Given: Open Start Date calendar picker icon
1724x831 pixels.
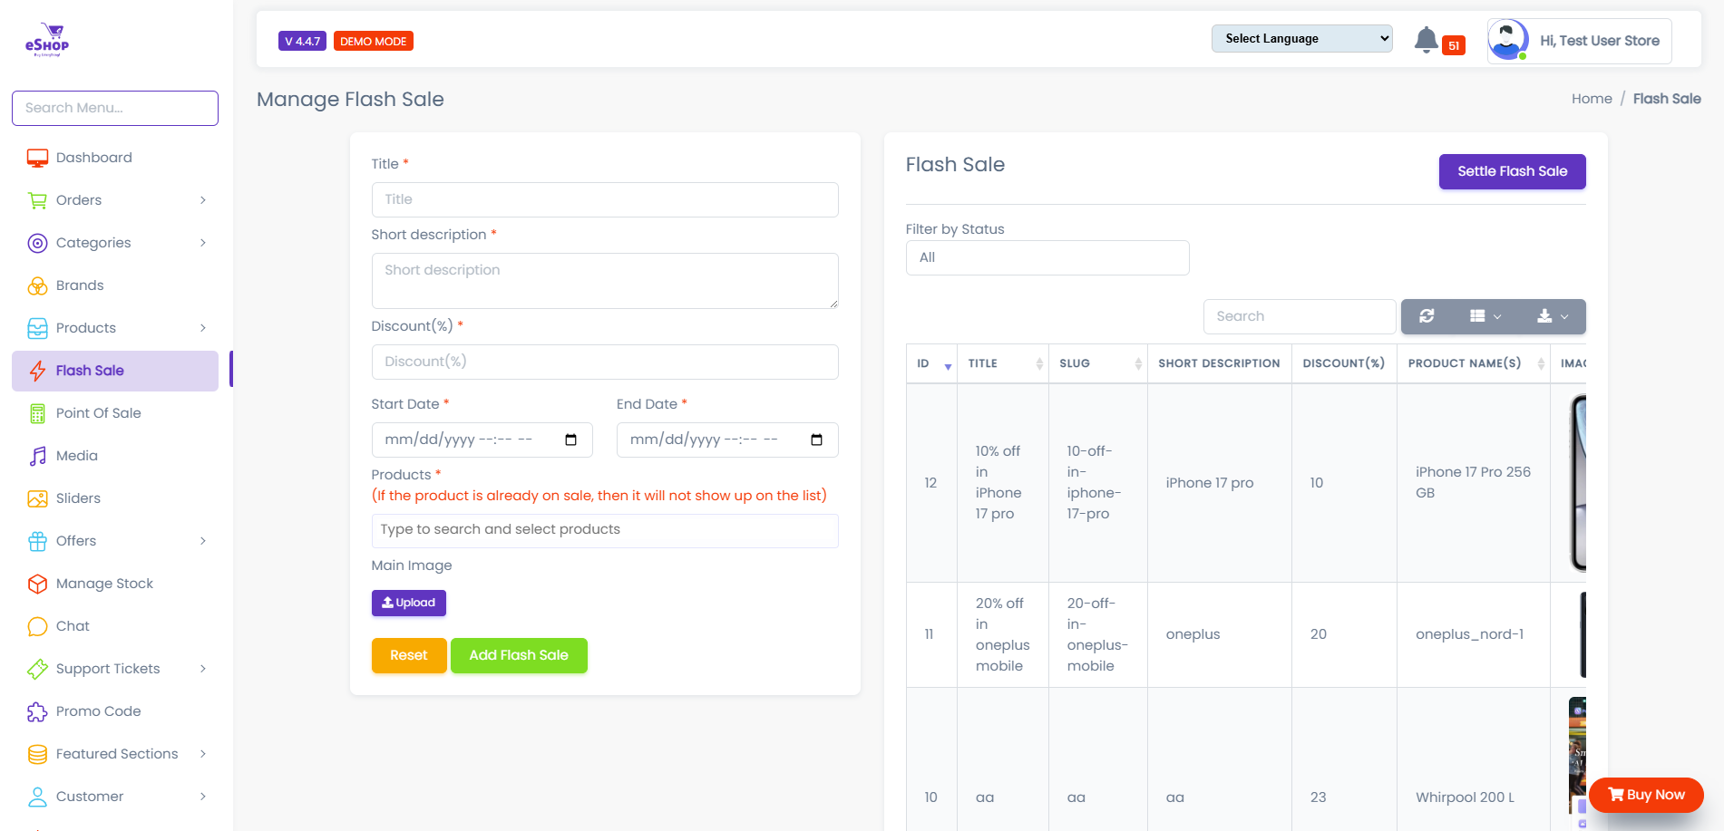Looking at the screenshot, I should pos(571,440).
